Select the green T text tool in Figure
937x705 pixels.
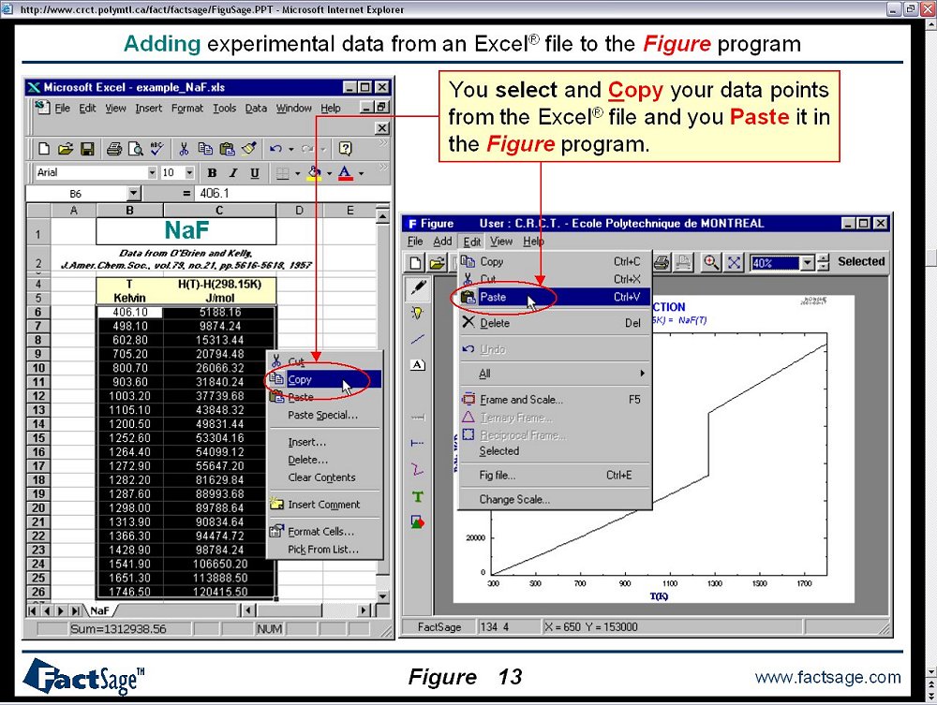[x=418, y=496]
